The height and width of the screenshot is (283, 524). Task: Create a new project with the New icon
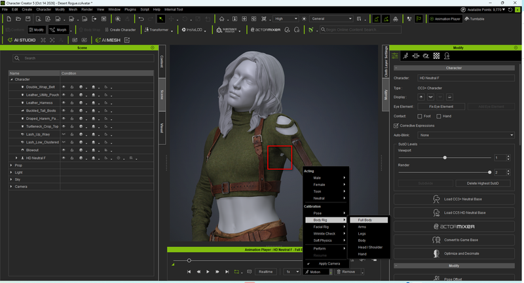[9, 19]
